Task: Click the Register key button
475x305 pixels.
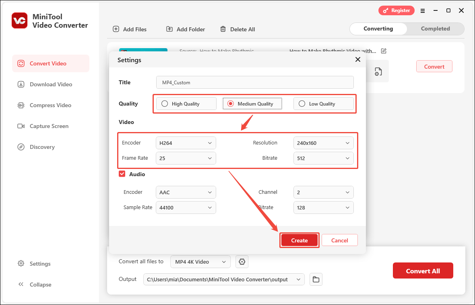Action: [396, 10]
